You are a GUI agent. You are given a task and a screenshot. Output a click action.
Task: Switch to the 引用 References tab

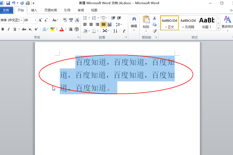(x=67, y=10)
